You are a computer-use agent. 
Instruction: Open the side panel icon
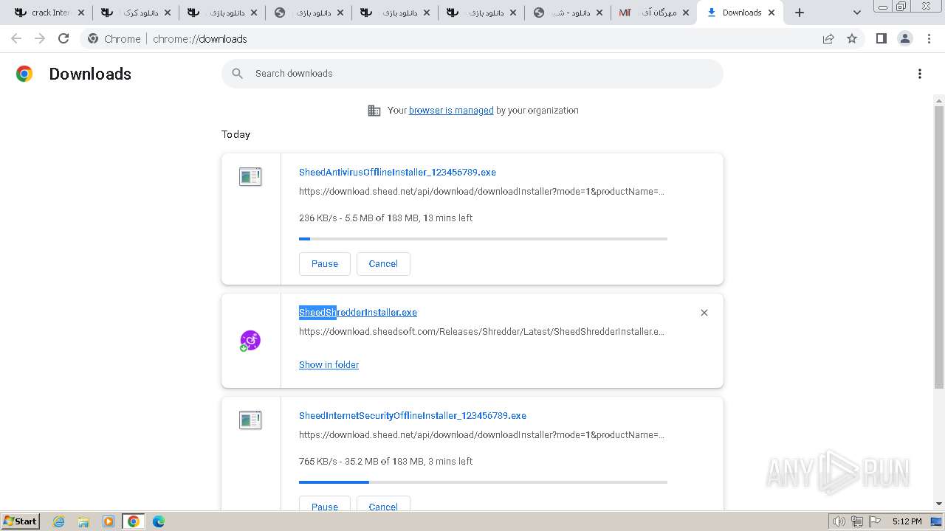point(881,38)
